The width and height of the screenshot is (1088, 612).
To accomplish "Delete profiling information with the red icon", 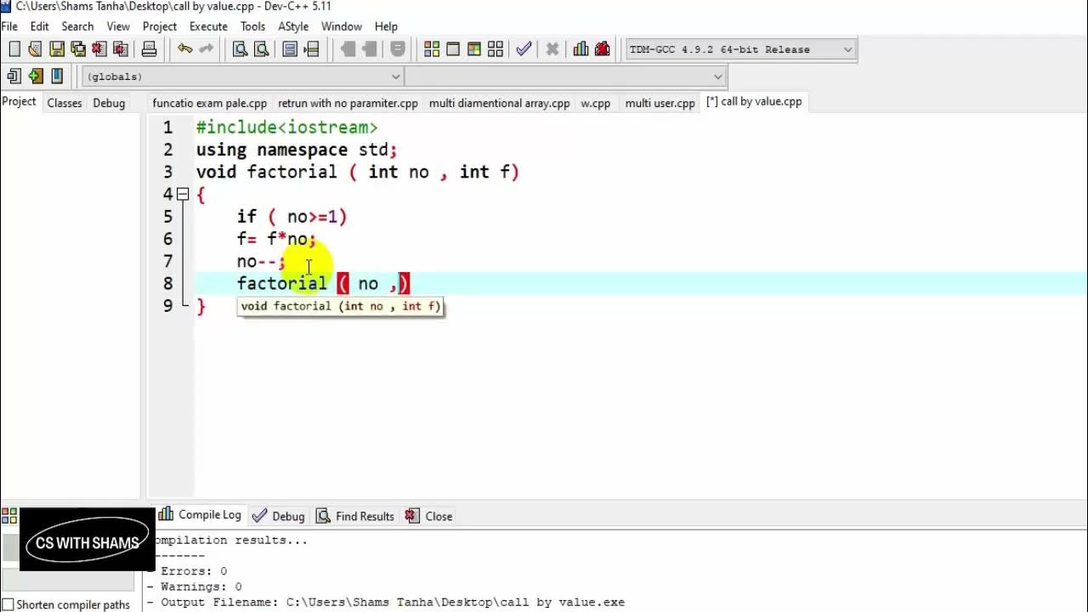I will point(603,49).
